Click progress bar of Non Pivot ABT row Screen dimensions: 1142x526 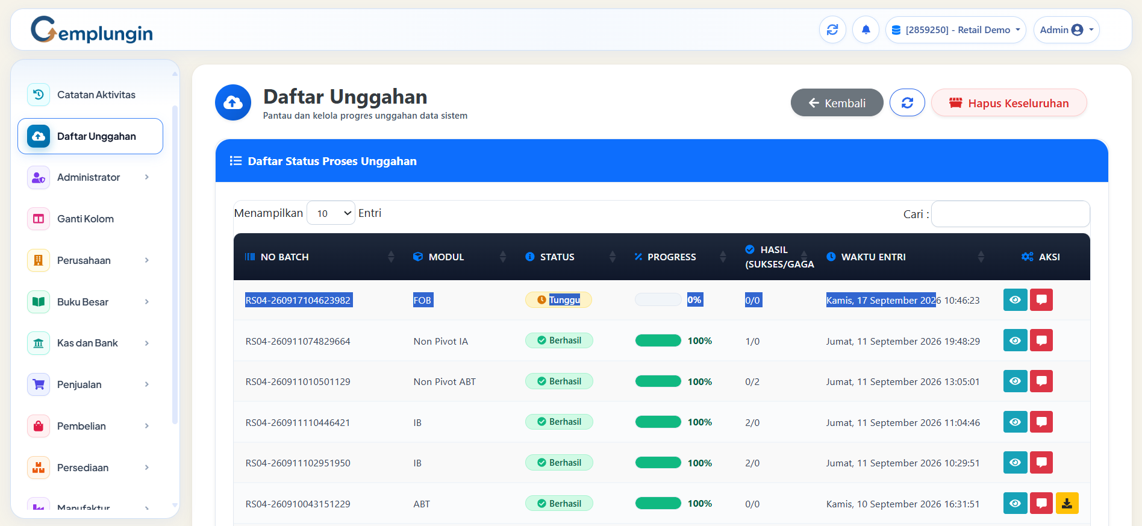tap(658, 381)
